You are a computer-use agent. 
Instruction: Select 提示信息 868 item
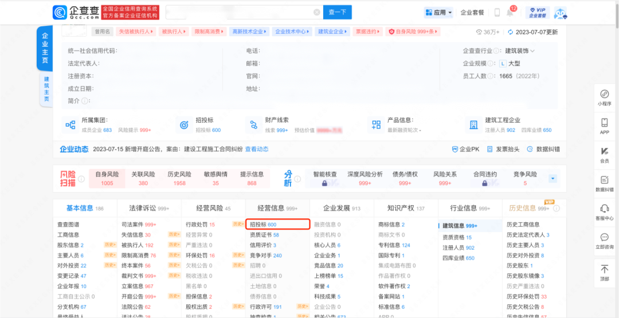coord(252,178)
